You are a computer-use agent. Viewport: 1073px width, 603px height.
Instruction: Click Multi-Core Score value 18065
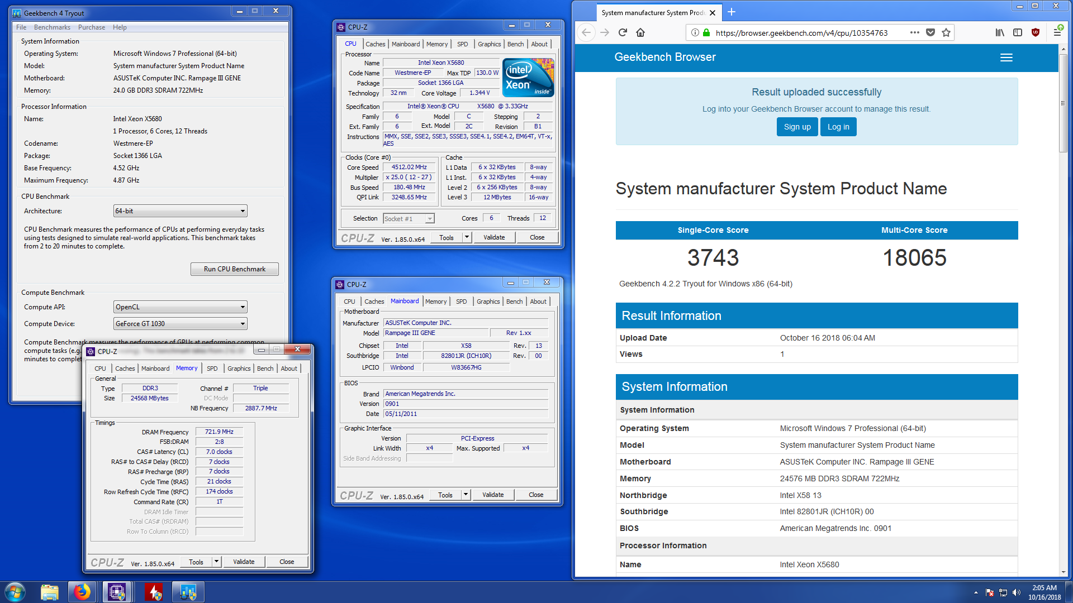click(914, 258)
